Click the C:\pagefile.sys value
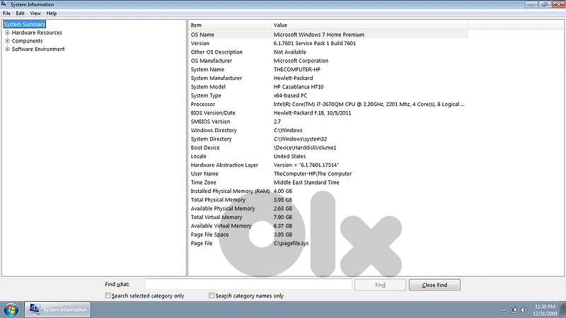 [291, 243]
